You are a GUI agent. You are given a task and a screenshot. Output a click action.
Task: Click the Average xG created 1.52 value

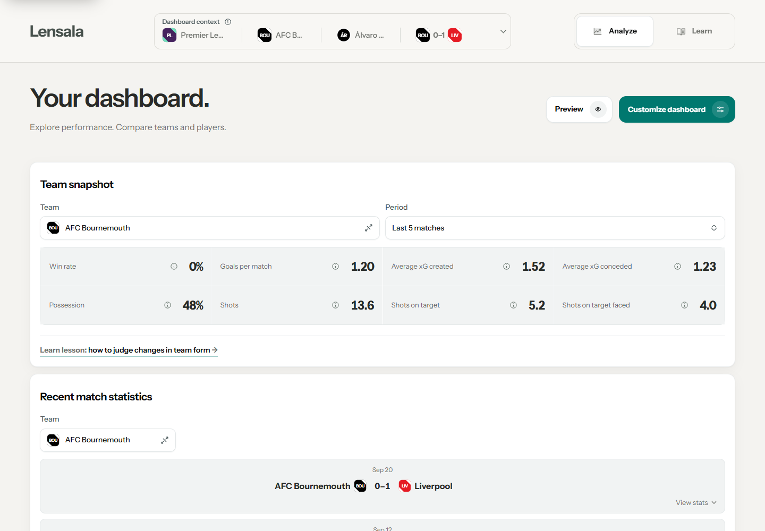(533, 267)
